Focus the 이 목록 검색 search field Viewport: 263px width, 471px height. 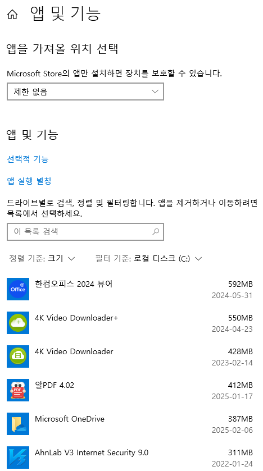point(85,232)
